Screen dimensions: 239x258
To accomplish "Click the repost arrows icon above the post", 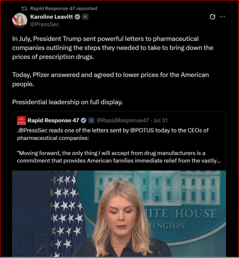I will 24,8.
